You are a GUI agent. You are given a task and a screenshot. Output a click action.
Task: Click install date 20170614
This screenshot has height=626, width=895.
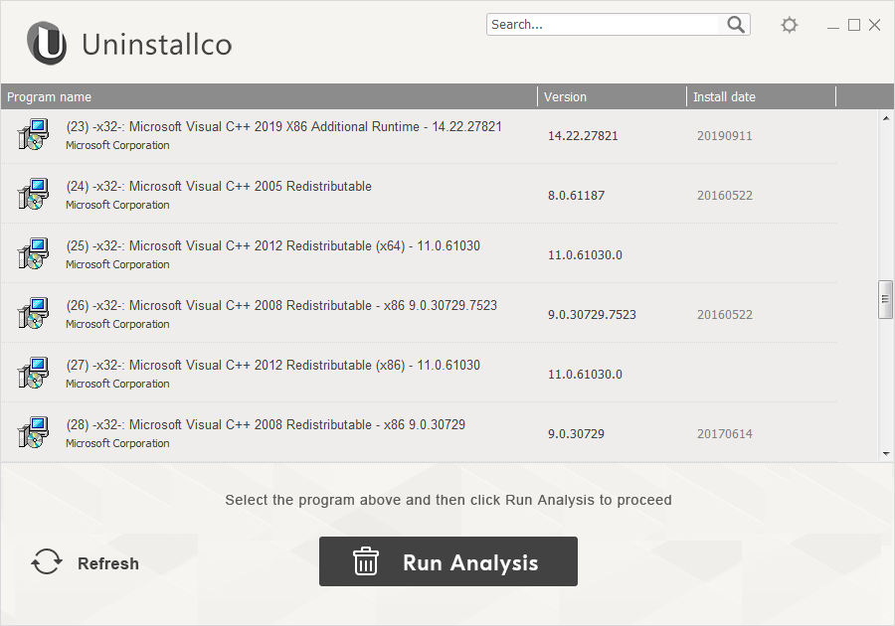[x=724, y=434]
